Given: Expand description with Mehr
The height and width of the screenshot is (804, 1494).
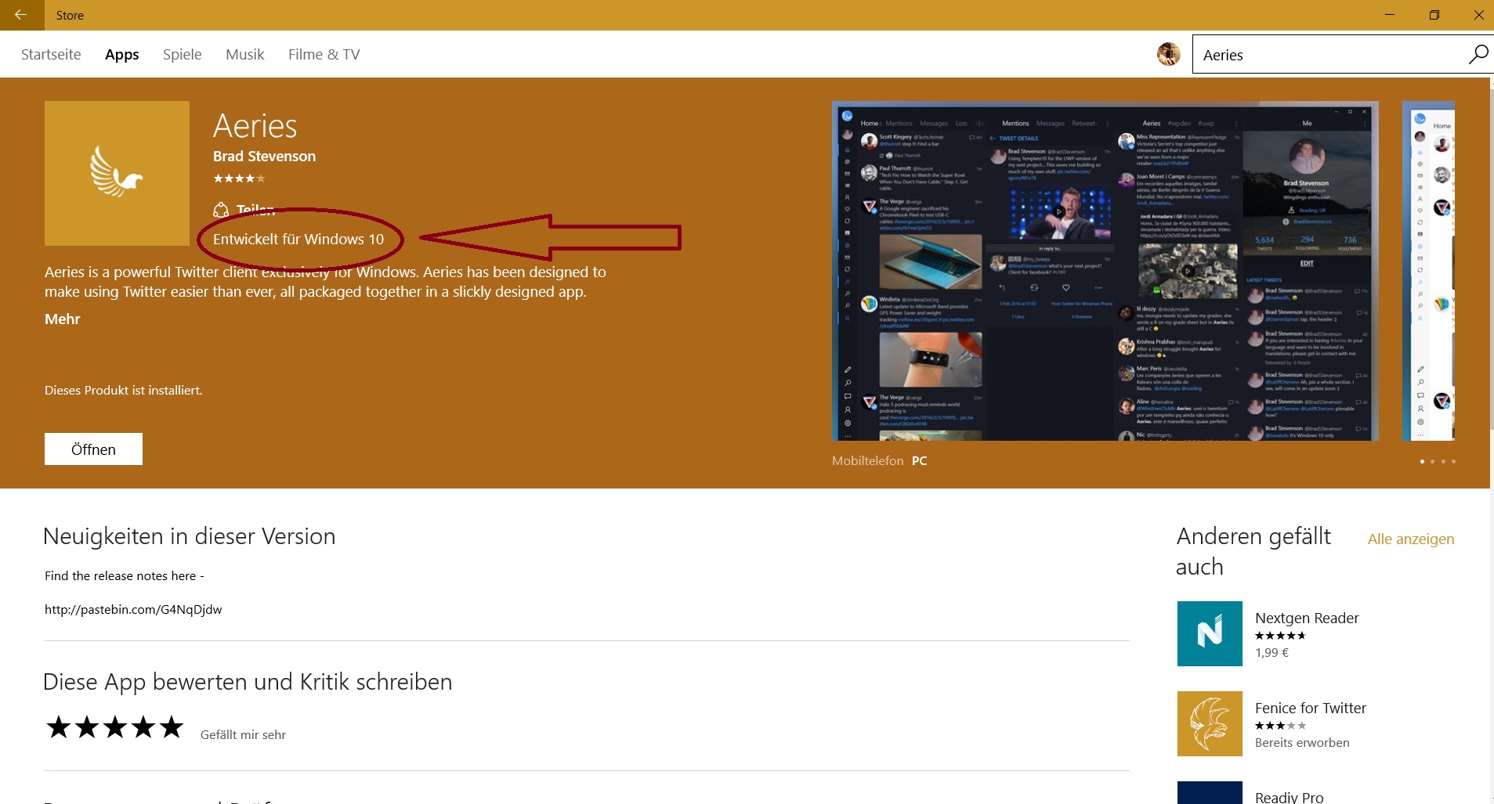Looking at the screenshot, I should (x=63, y=319).
